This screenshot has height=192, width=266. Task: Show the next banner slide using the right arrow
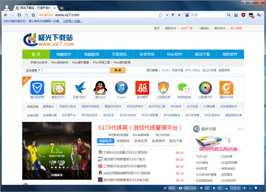(87, 174)
